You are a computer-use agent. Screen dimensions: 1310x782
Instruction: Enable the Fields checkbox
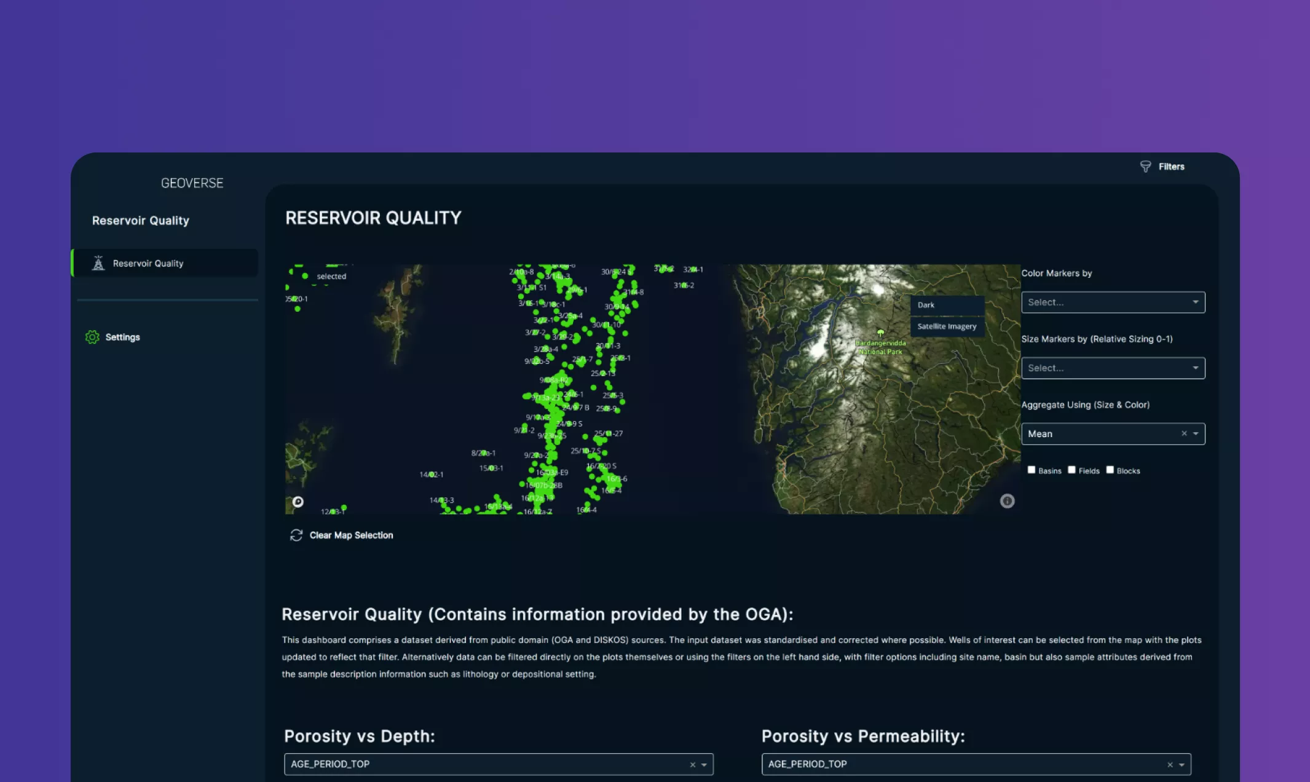tap(1071, 470)
